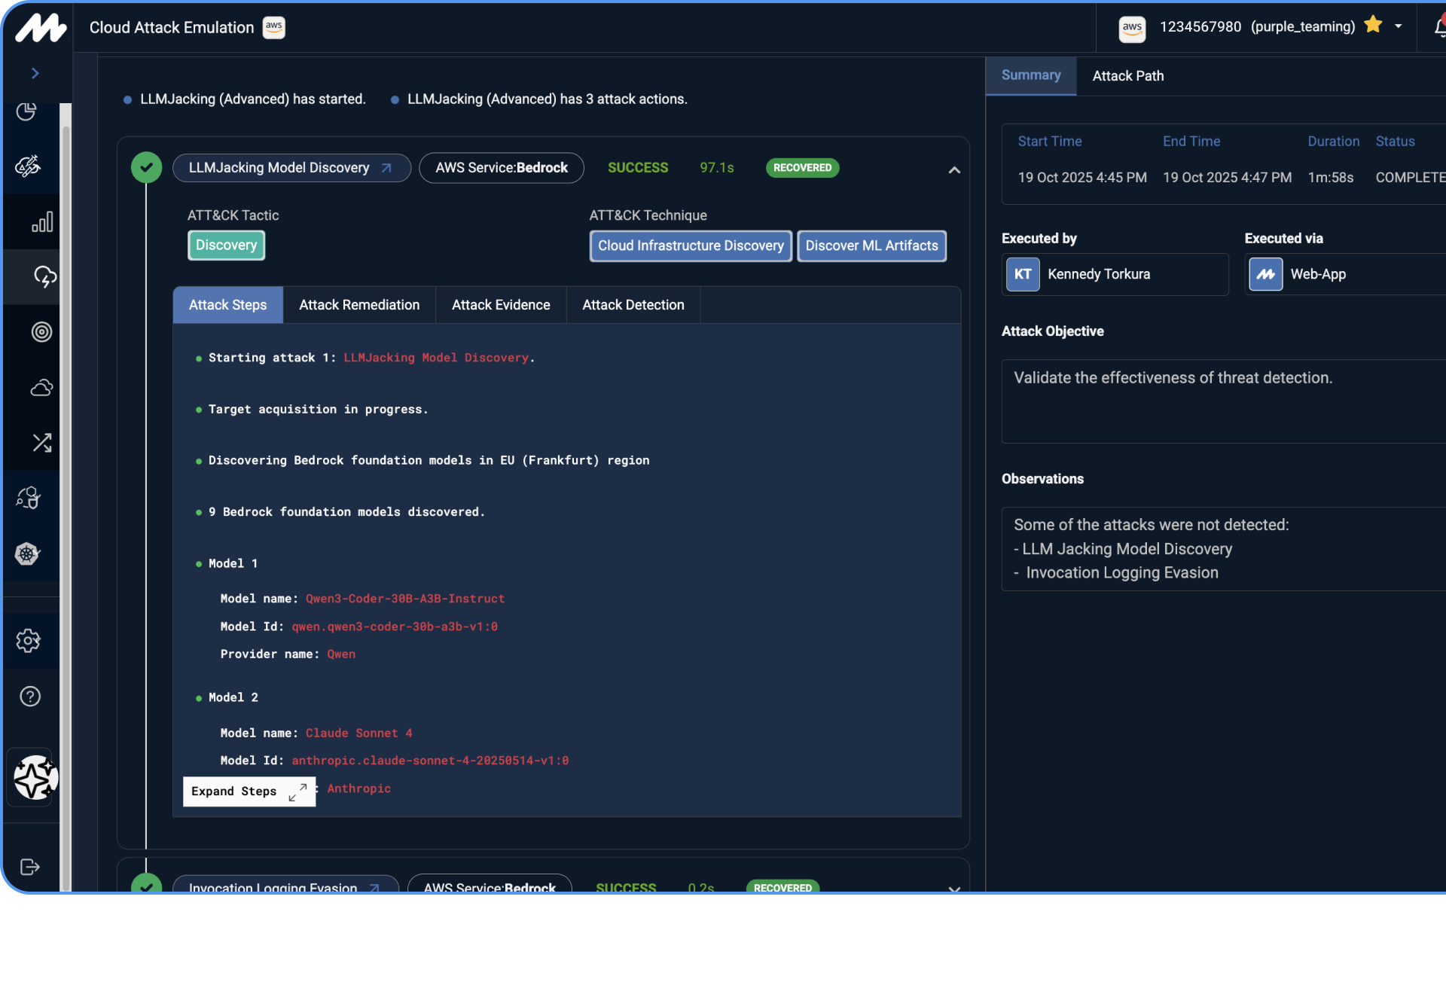
Task: Collapse the LLMJacking Model Discovery panel
Action: pos(954,170)
